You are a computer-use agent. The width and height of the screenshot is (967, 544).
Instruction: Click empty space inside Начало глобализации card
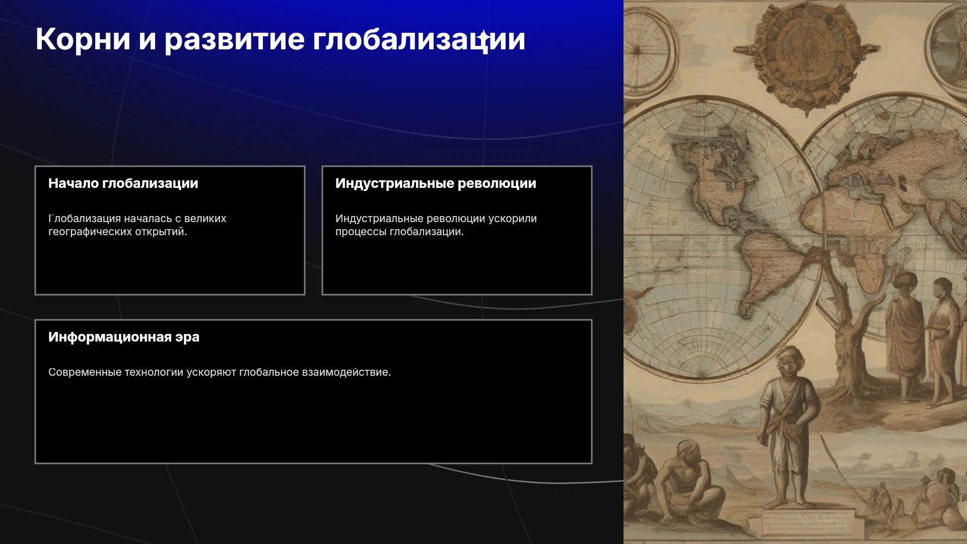(170, 267)
